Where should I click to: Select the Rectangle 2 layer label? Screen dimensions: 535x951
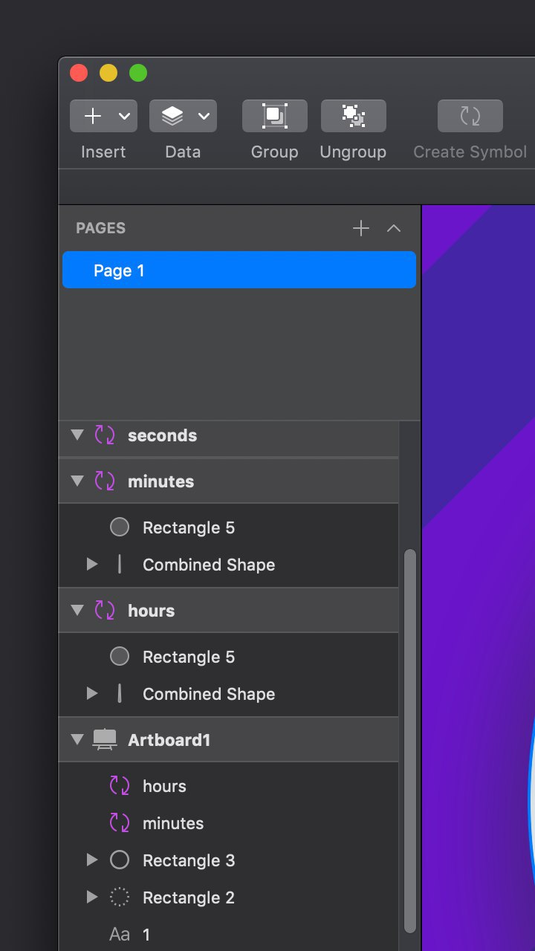click(189, 898)
